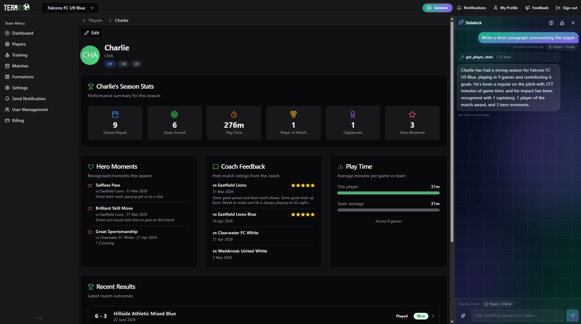Select the Great Sportsmanship hero moment
581x324 pixels.
[x=139, y=237]
